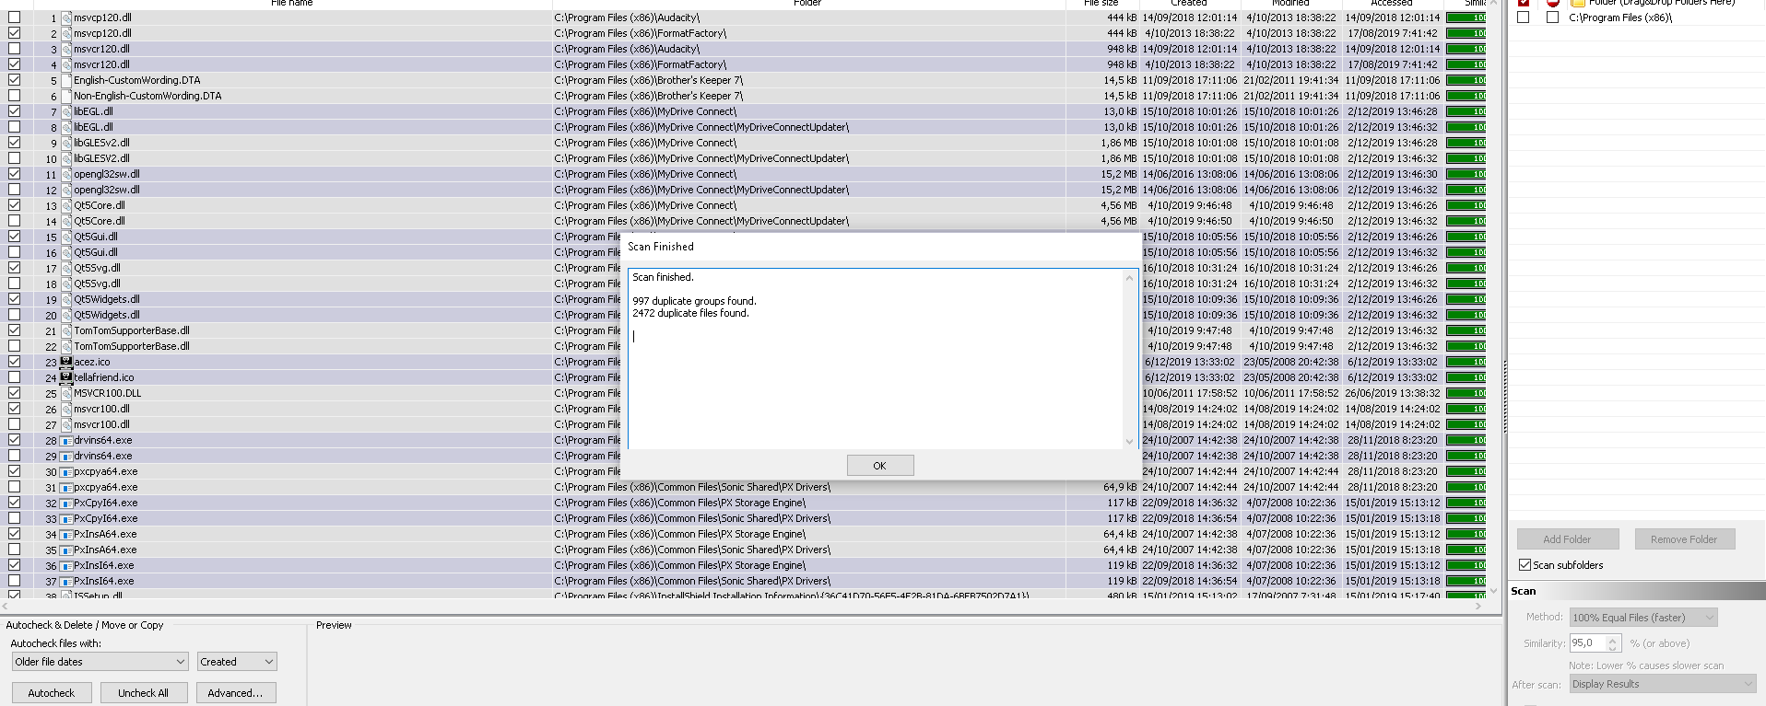
Task: Uncheck the row 5 English-CustomWording.DTA checkbox
Action: [x=15, y=80]
